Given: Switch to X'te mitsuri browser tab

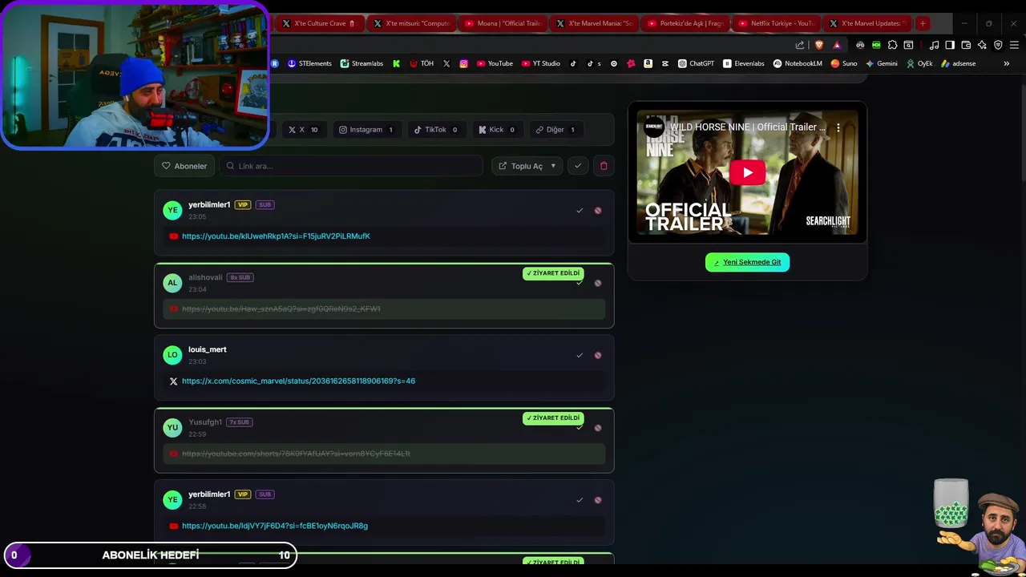Looking at the screenshot, I should click(410, 23).
